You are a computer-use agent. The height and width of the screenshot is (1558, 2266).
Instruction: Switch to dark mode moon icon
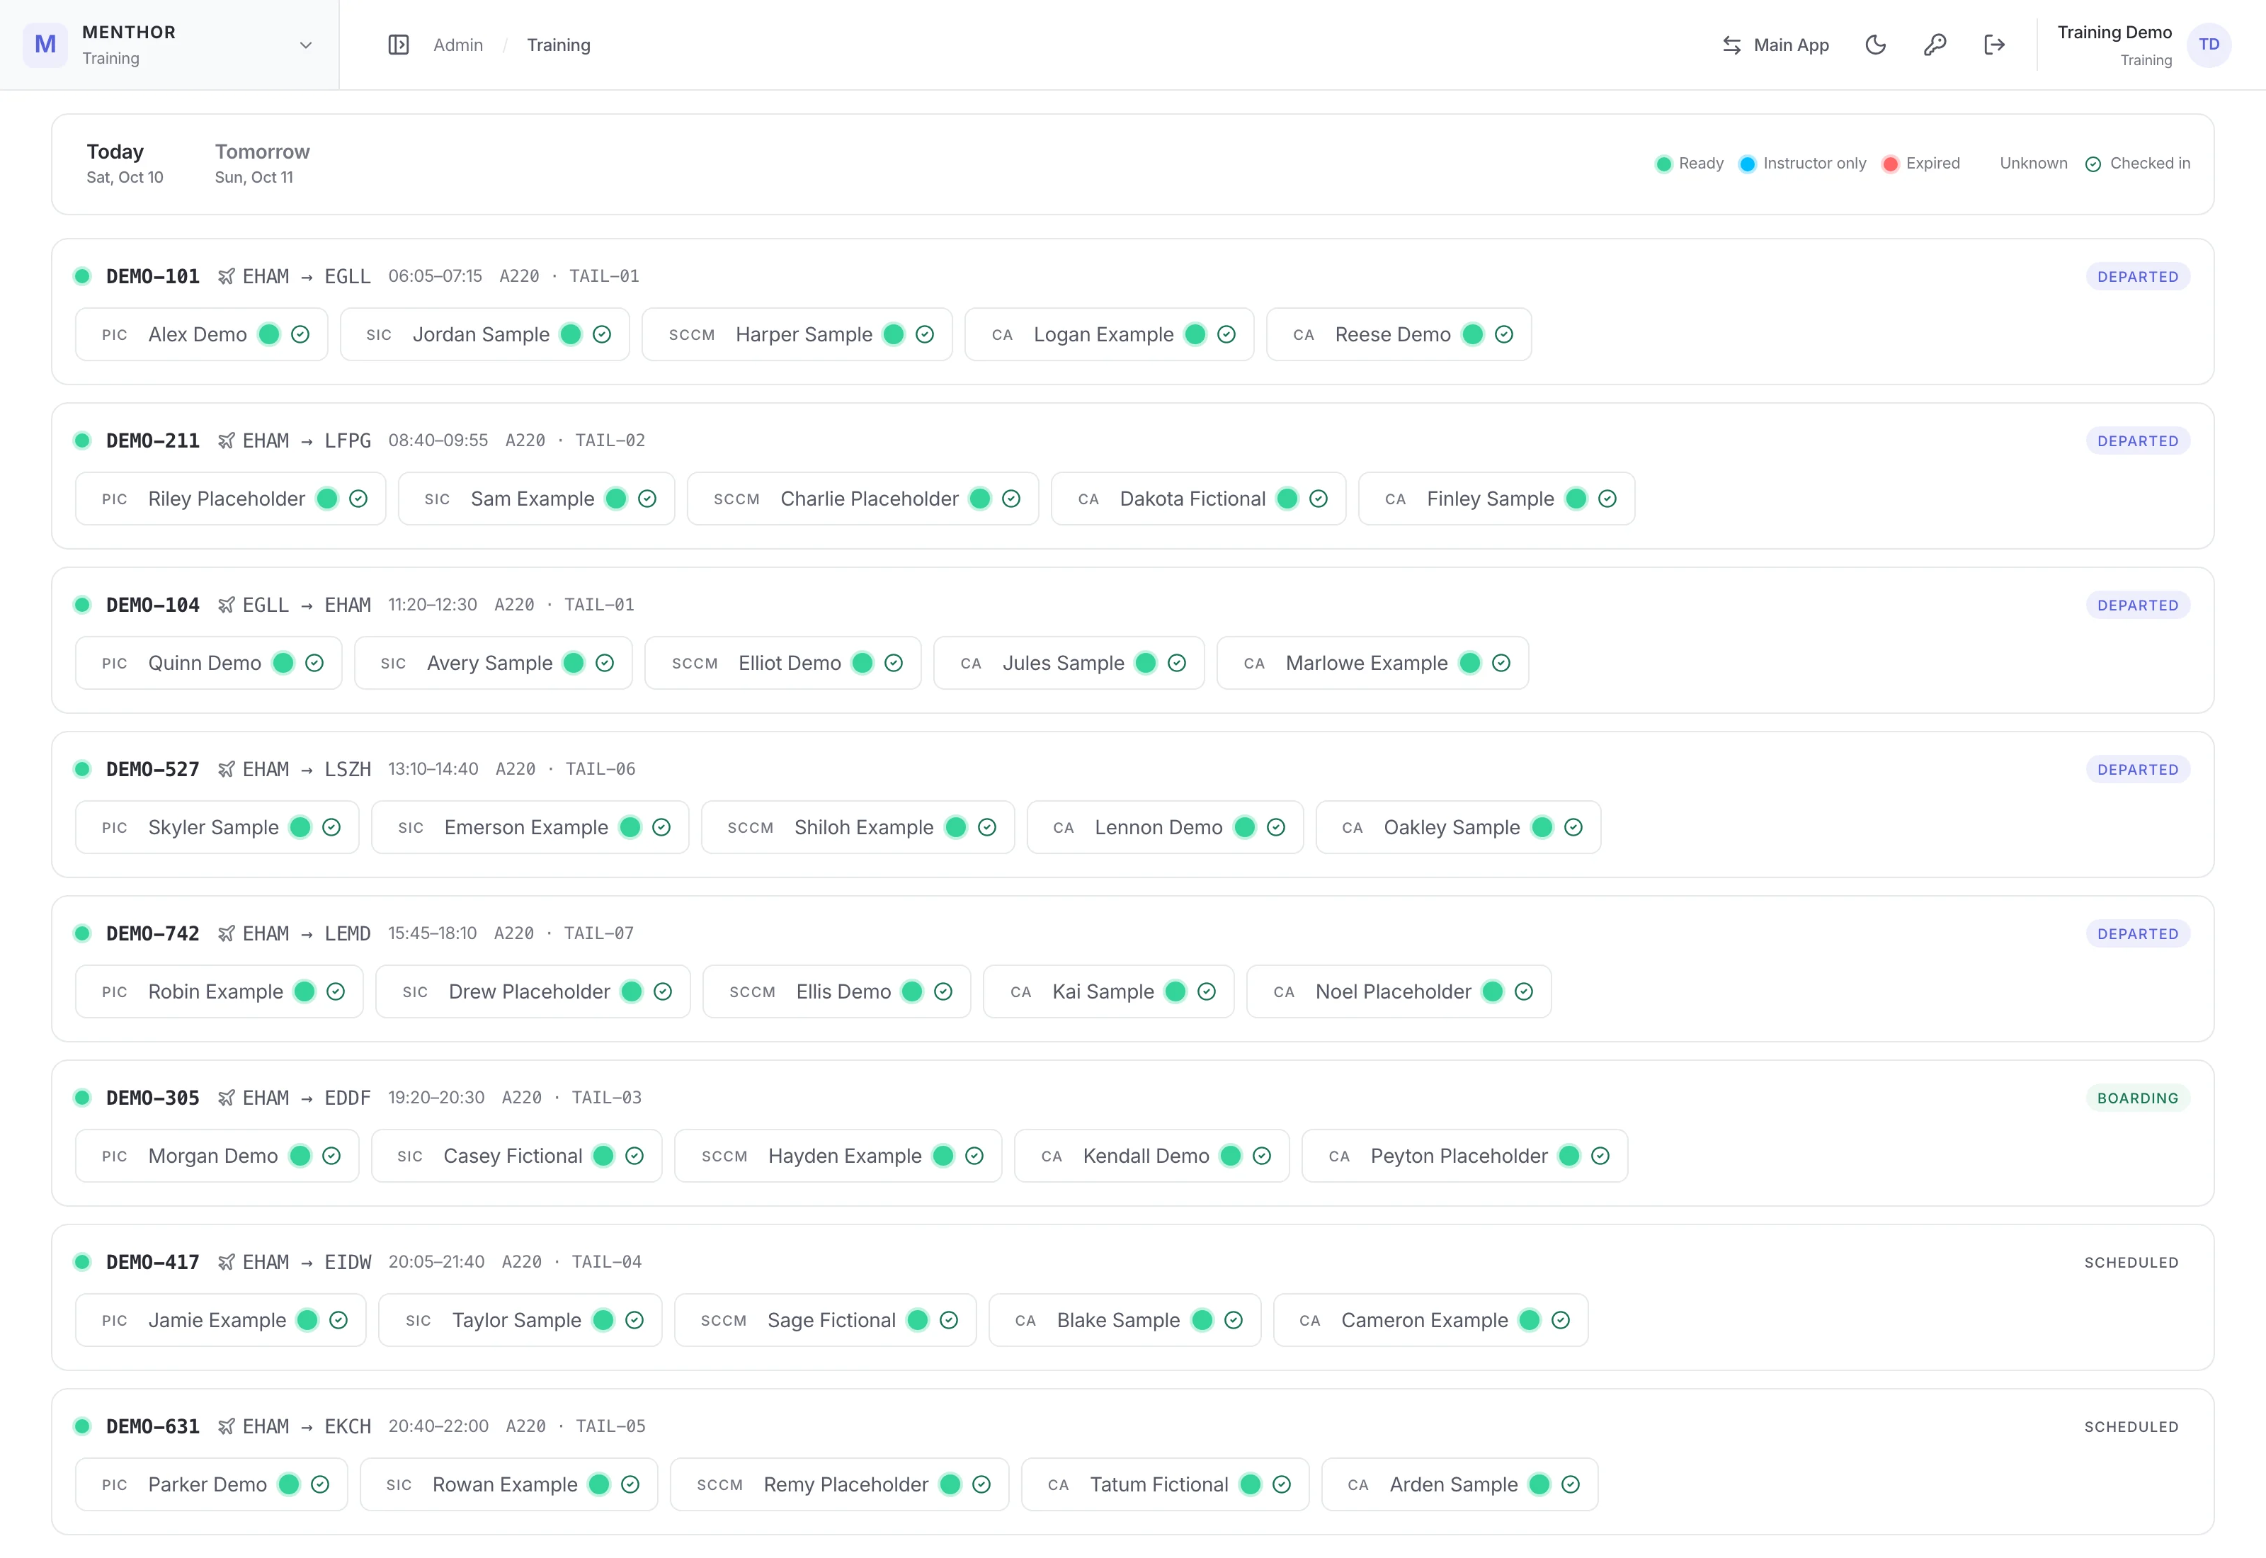point(1876,45)
